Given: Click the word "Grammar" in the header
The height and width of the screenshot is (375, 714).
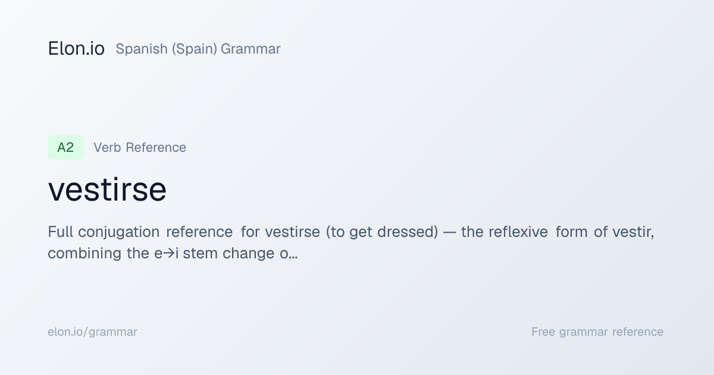Looking at the screenshot, I should 250,49.
